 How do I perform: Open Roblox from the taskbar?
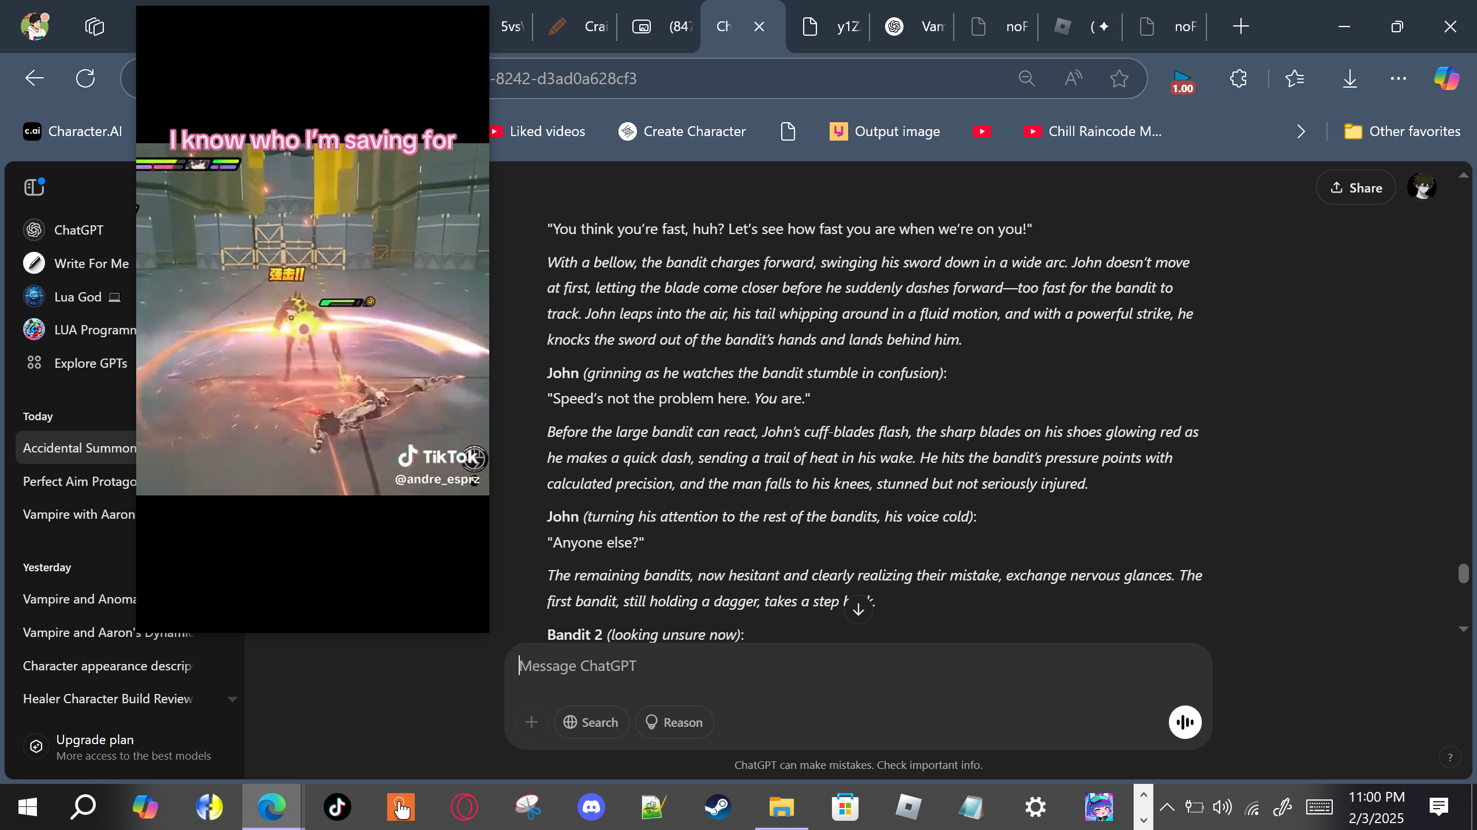909,807
